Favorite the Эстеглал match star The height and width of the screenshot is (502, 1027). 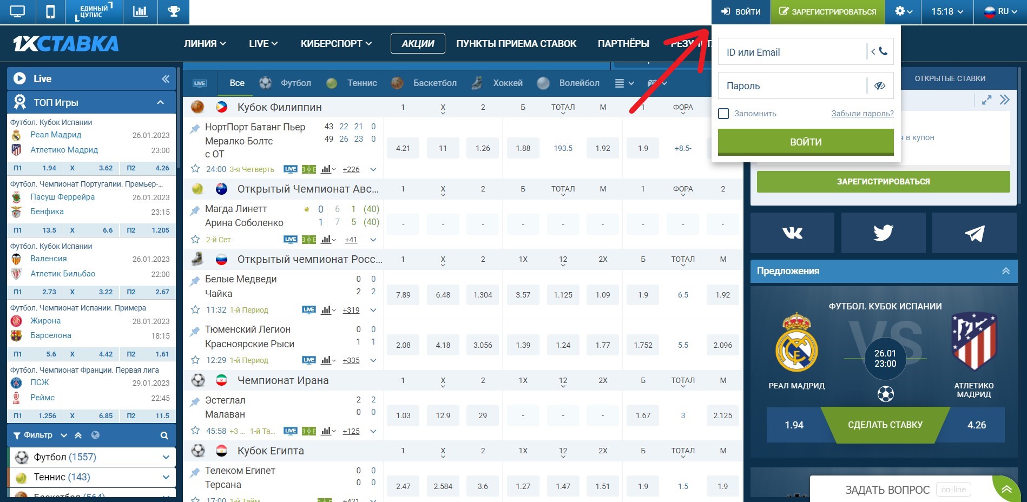click(x=195, y=431)
